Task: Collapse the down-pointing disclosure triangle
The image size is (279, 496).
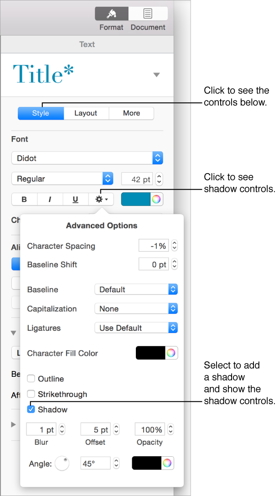Action: tap(14, 333)
